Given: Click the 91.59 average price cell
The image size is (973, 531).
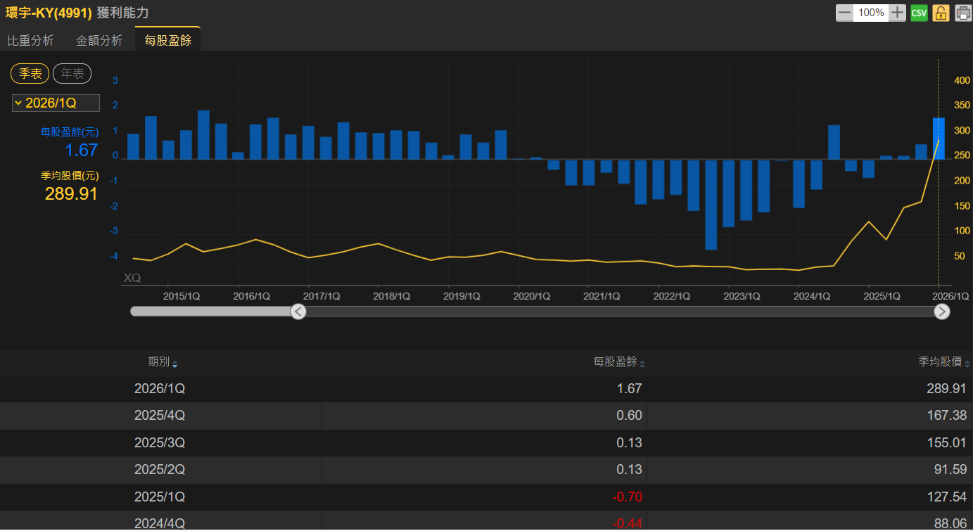Looking at the screenshot, I should pos(950,470).
